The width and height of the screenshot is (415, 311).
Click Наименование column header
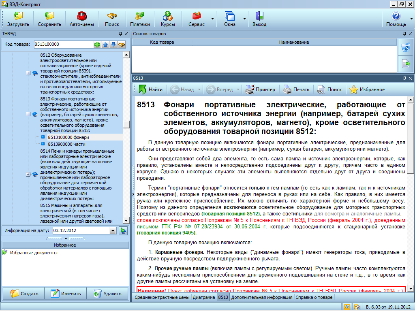click(294, 42)
